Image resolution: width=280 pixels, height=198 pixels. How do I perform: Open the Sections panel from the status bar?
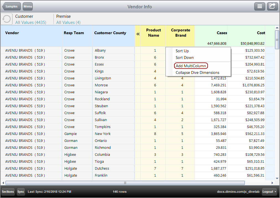click(8, 192)
